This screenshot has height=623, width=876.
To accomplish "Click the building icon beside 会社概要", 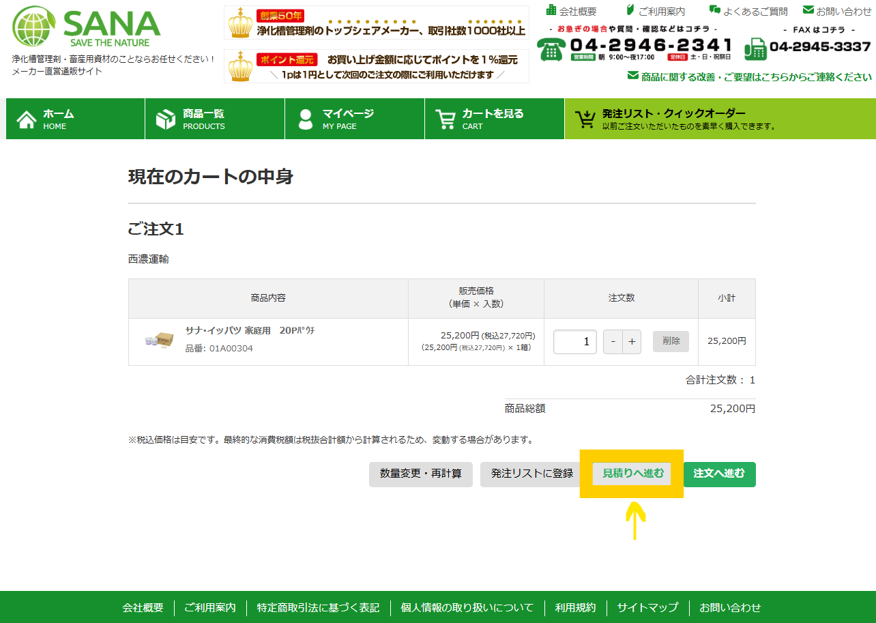I will pyautogui.click(x=551, y=10).
